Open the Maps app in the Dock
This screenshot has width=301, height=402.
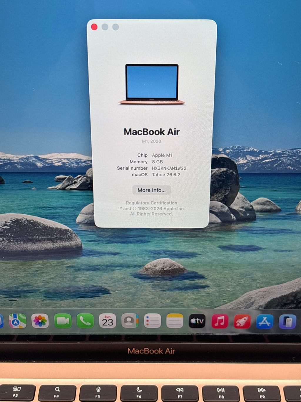(x=17, y=321)
